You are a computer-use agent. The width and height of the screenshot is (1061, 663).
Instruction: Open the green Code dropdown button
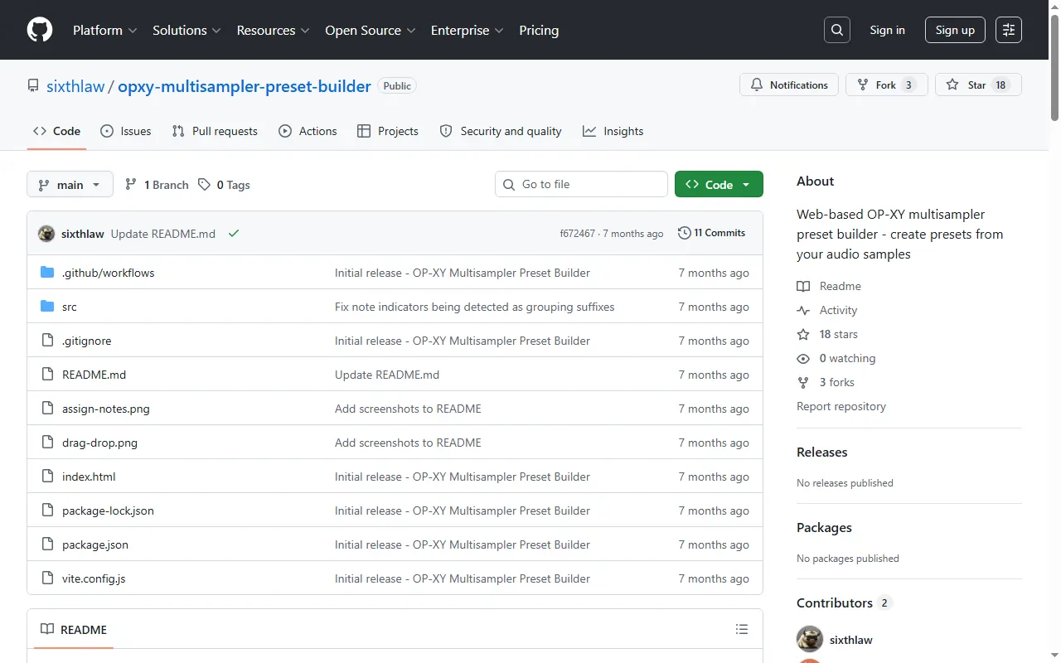pyautogui.click(x=719, y=184)
